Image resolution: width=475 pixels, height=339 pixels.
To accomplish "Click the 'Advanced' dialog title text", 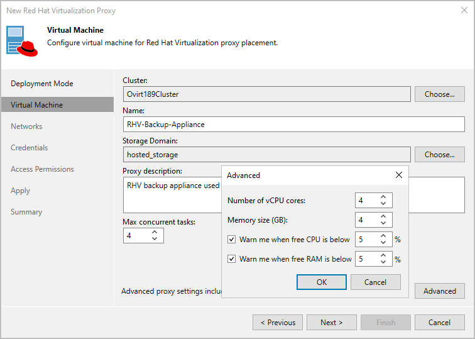I will click(243, 175).
